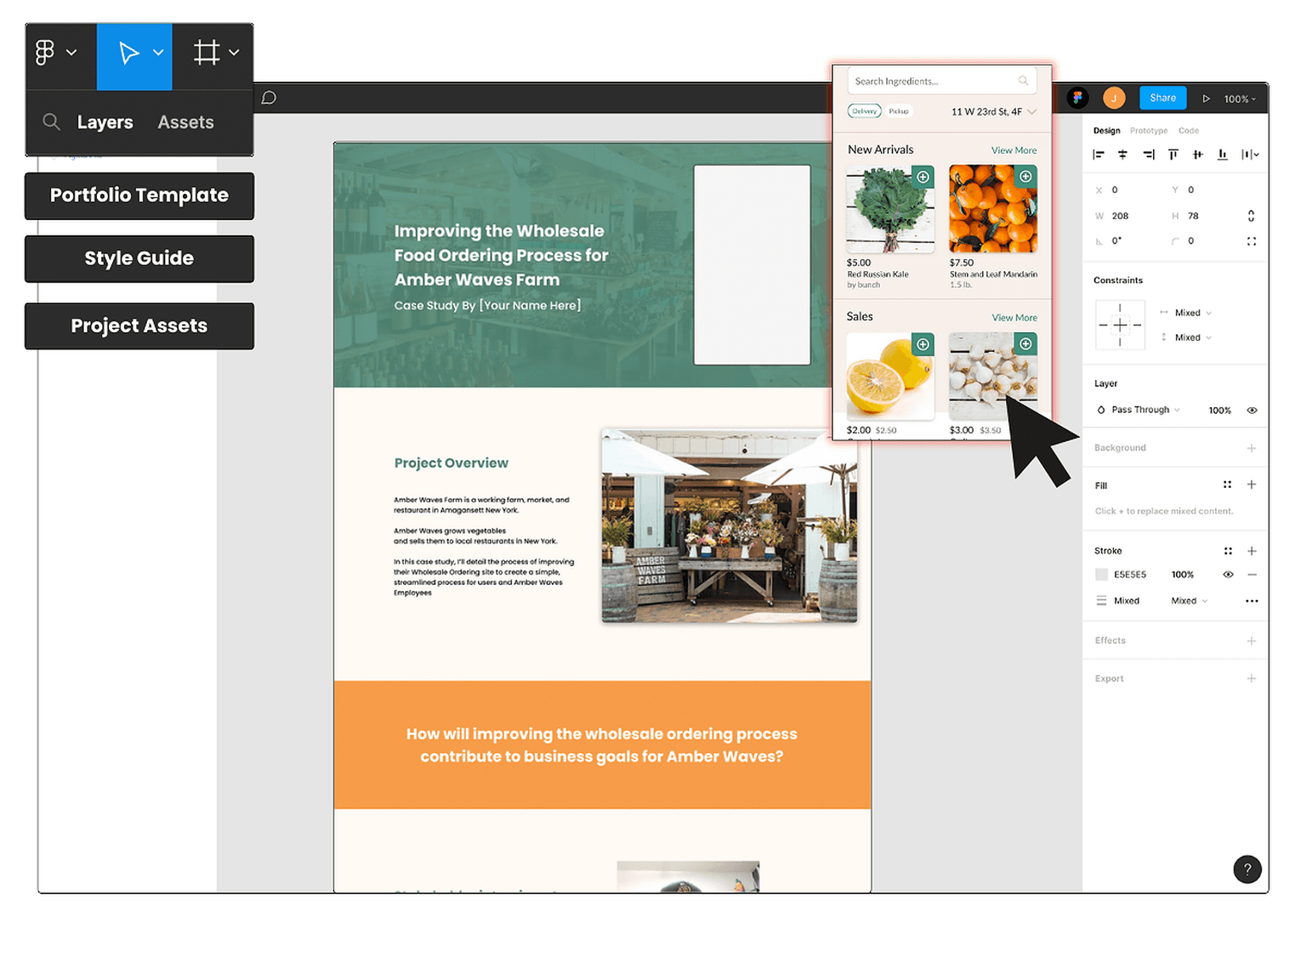Open advanced stroke options ellipsis
The height and width of the screenshot is (980, 1306).
[x=1252, y=601]
